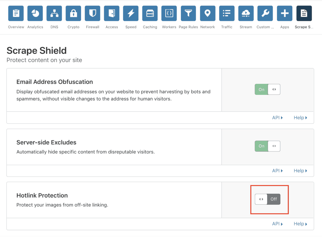Open the Speed panel
The image size is (322, 237).
[131, 13]
